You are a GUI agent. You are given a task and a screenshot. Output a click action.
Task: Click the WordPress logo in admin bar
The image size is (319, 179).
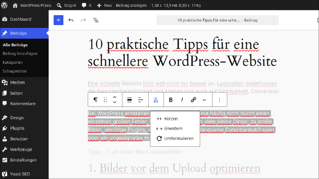tap(4, 5)
